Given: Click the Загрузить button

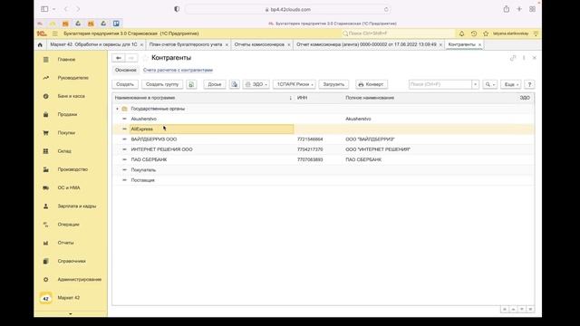Looking at the screenshot, I should [333, 84].
